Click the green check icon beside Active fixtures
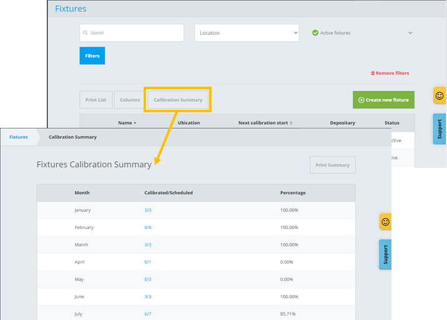Viewport: 447px width, 320px height. (x=315, y=33)
